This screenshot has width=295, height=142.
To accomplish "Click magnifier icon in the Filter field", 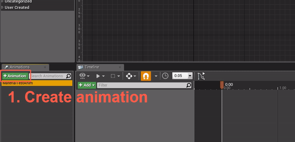I will 188,85.
